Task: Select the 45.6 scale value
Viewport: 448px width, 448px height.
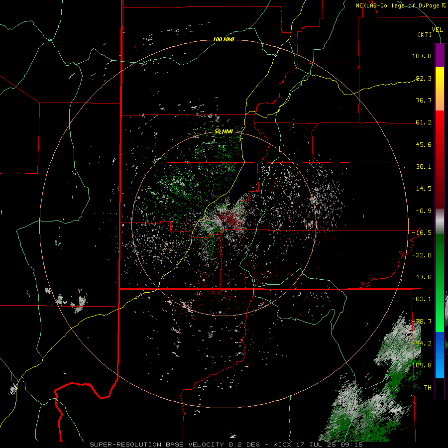Action: point(424,144)
